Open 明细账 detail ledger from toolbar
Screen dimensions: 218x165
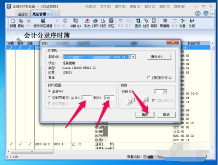pyautogui.click(x=165, y=23)
